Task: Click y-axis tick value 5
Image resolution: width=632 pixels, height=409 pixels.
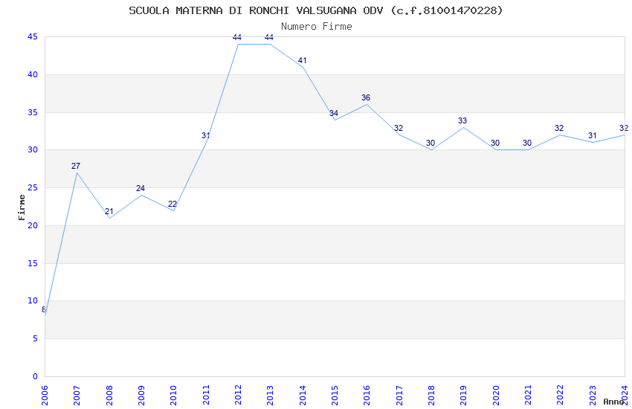Action: (x=36, y=338)
